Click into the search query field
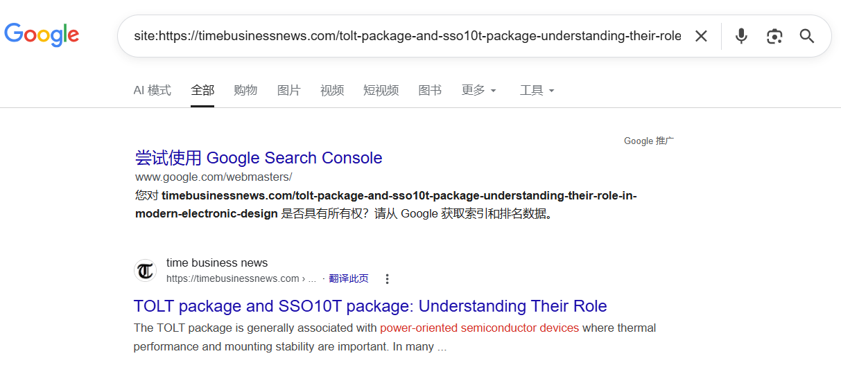 coord(408,36)
